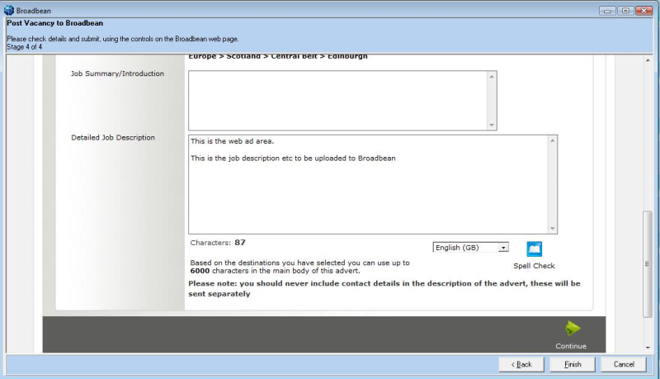Click the Broadbean globe icon in title bar
The height and width of the screenshot is (379, 660).
coord(9,10)
